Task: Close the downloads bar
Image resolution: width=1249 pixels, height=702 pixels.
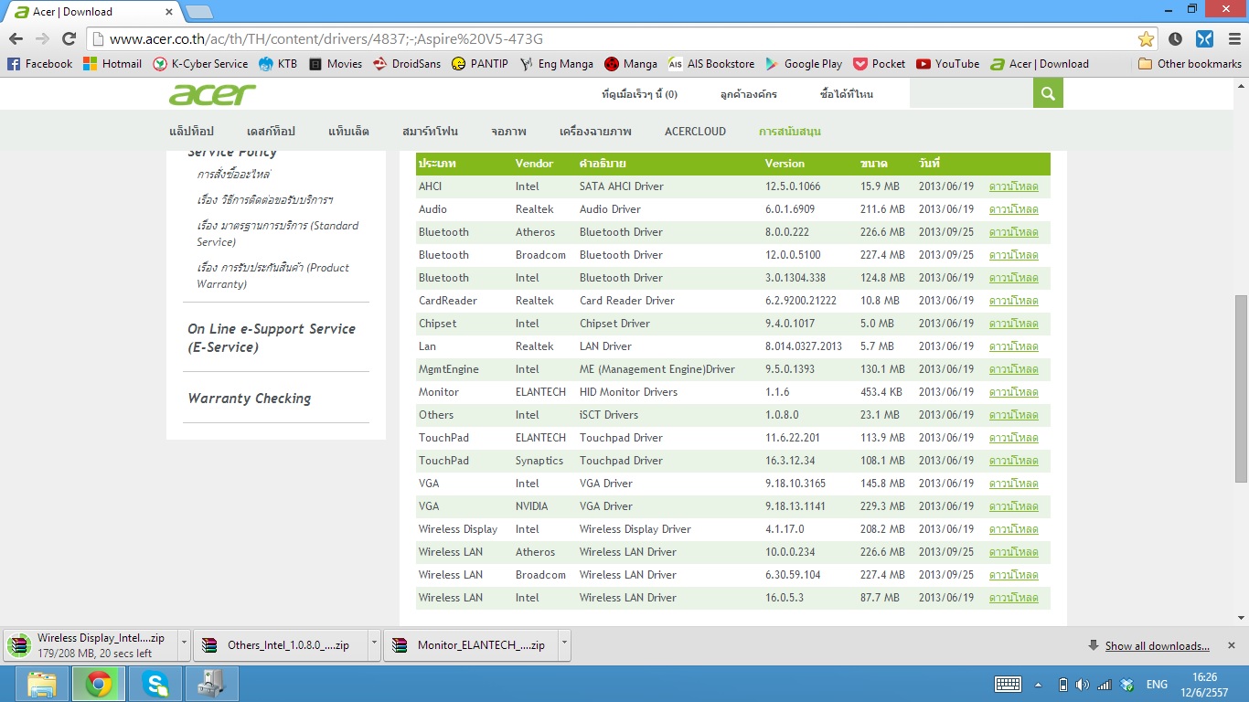Action: pyautogui.click(x=1231, y=645)
